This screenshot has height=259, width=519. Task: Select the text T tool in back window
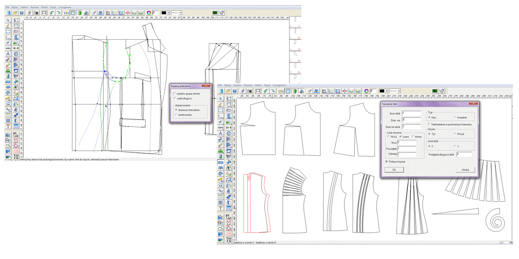coord(8,126)
